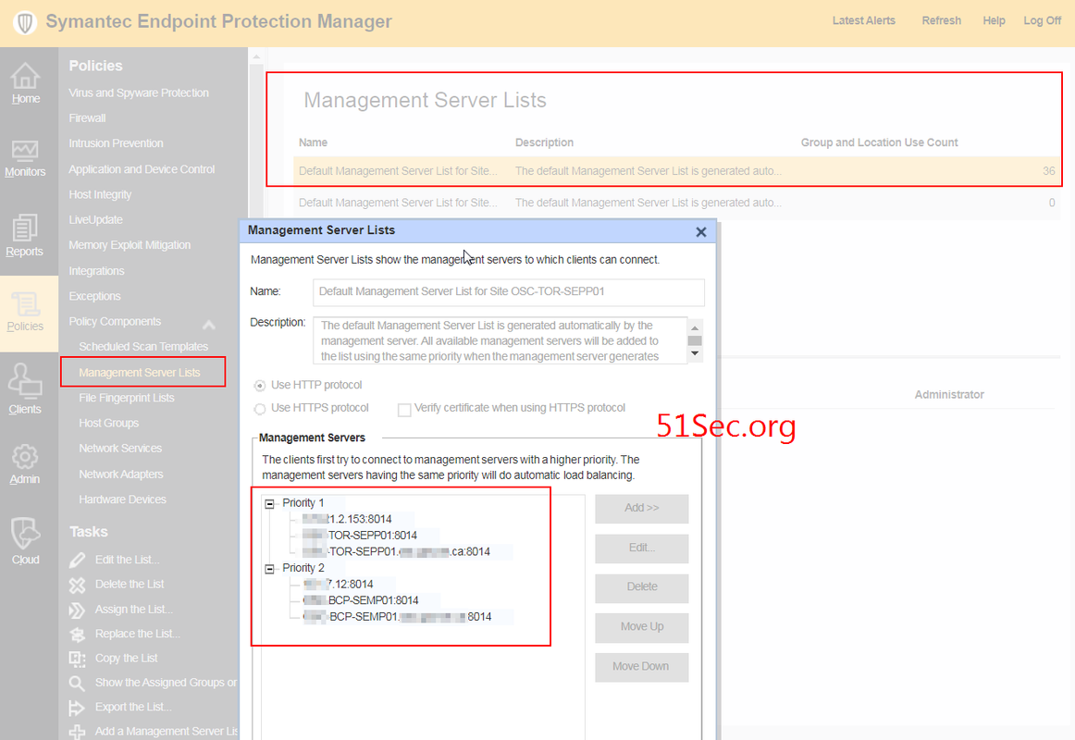Close the Management Server Lists dialog

(700, 232)
